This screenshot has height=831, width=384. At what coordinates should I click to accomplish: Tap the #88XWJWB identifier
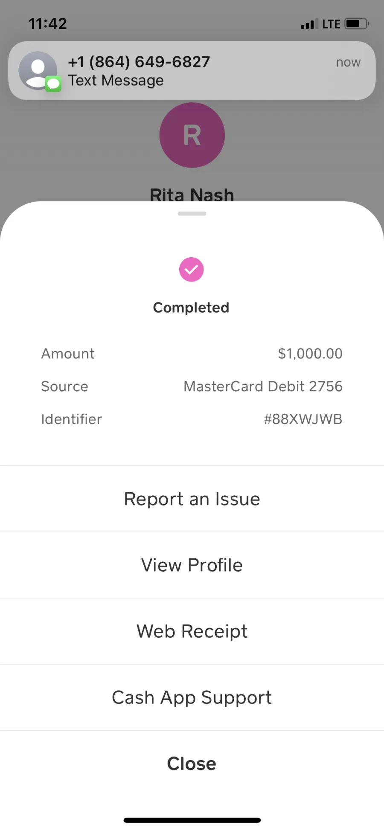pyautogui.click(x=303, y=419)
